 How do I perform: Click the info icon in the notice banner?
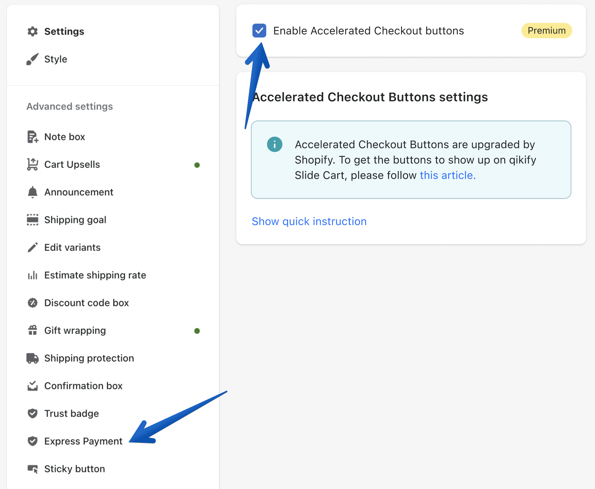(275, 144)
